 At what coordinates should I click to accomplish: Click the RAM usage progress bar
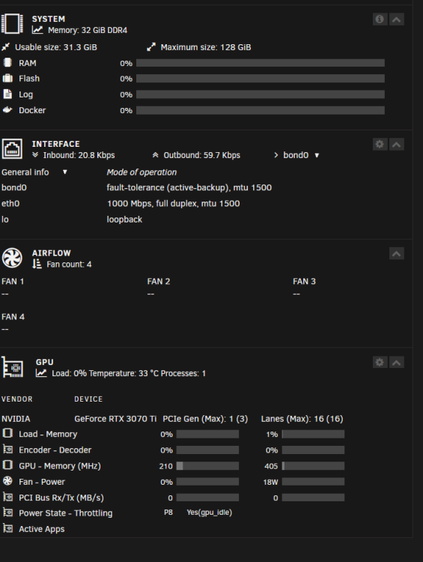(261, 63)
